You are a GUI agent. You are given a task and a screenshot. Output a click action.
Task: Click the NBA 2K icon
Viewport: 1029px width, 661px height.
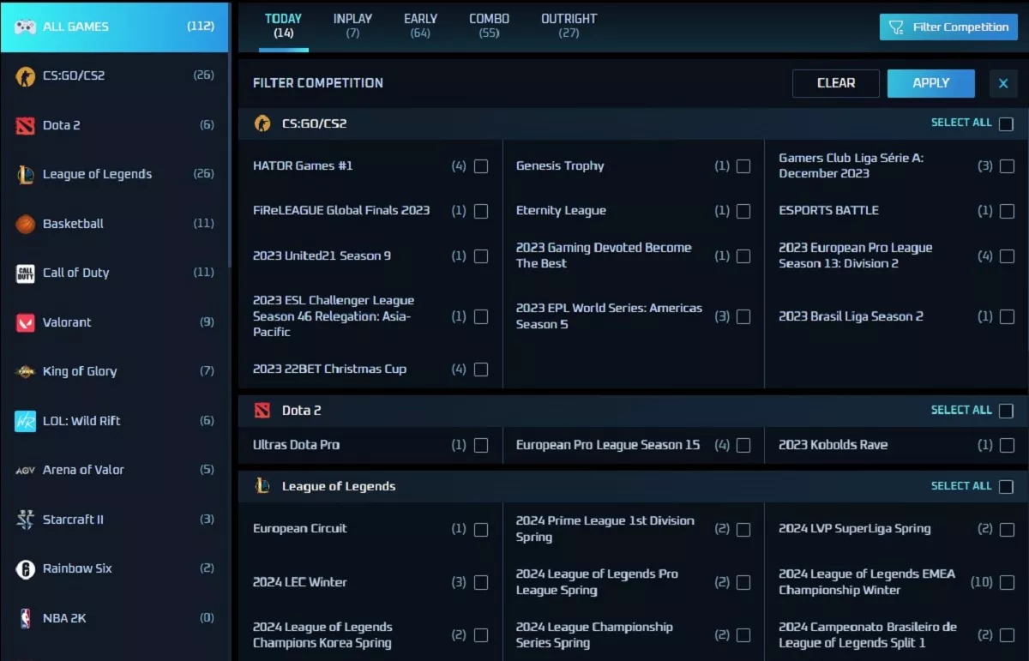pos(26,618)
